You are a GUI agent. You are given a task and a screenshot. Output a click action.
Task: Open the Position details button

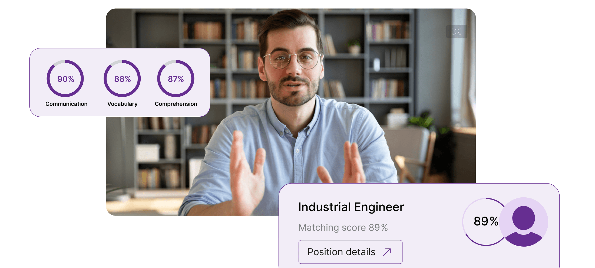coord(341,252)
